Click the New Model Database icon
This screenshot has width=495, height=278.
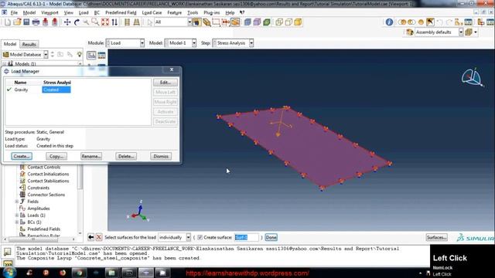[8, 22]
